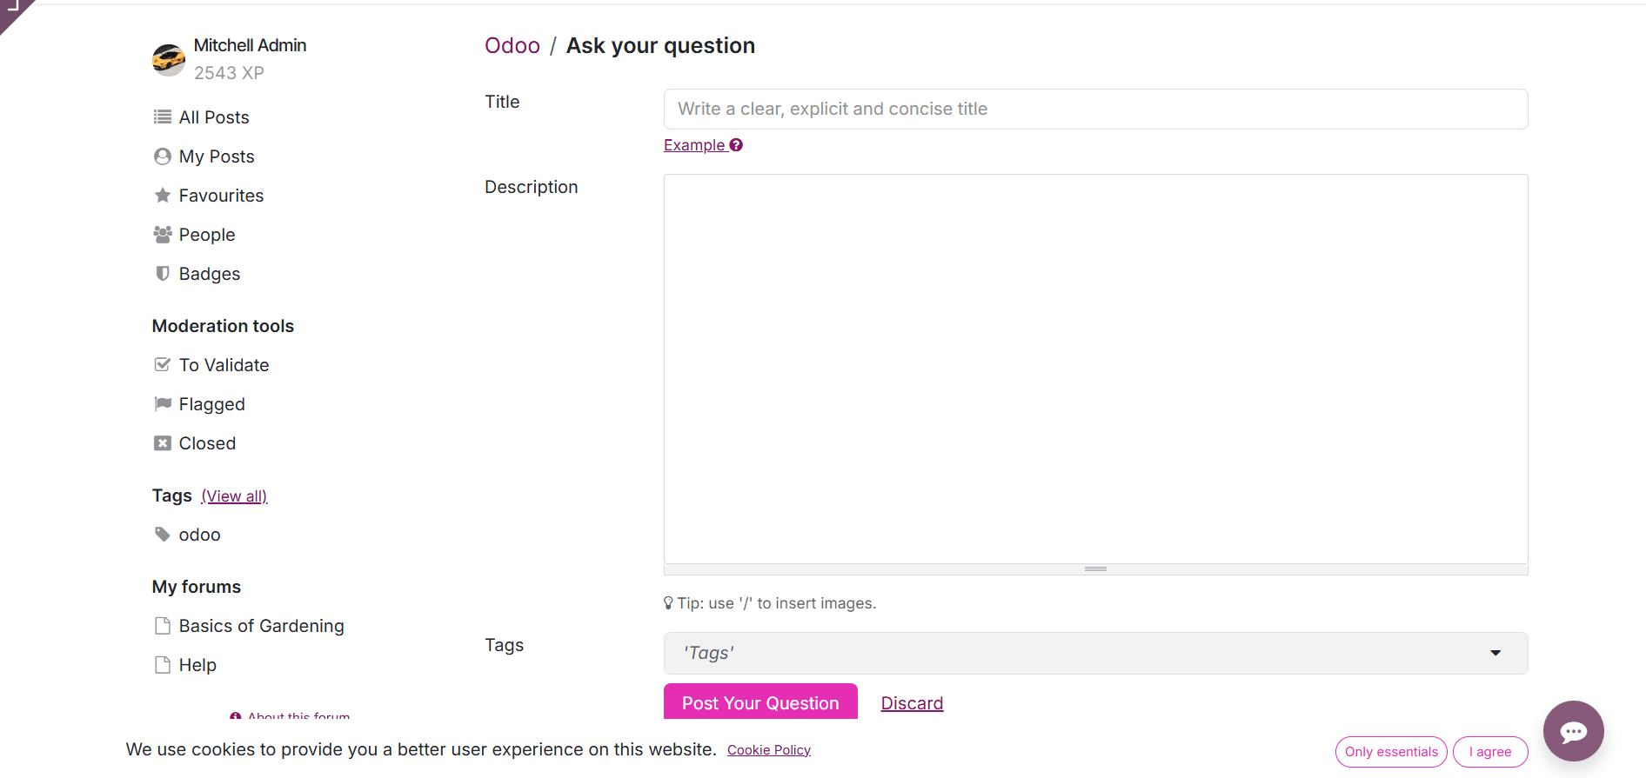The height and width of the screenshot is (778, 1646).
Task: Go to Basics of Gardening forum
Action: [x=261, y=626]
